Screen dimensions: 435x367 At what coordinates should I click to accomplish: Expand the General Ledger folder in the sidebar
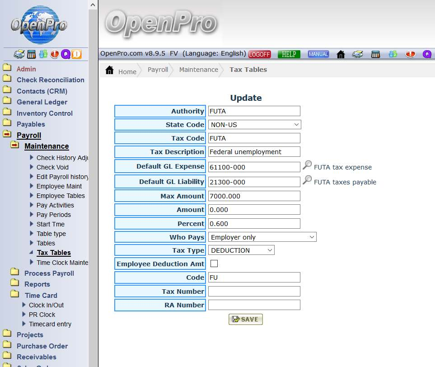point(42,102)
